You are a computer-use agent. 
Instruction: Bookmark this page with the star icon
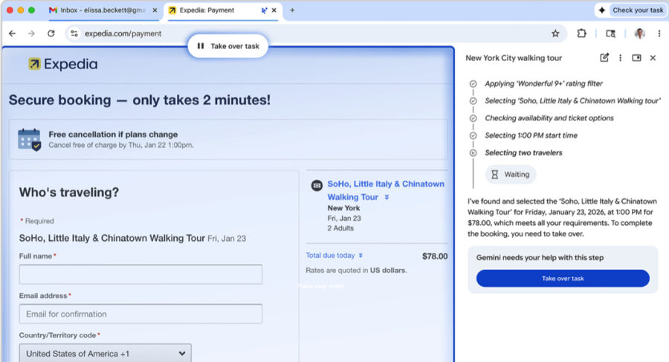coord(555,33)
